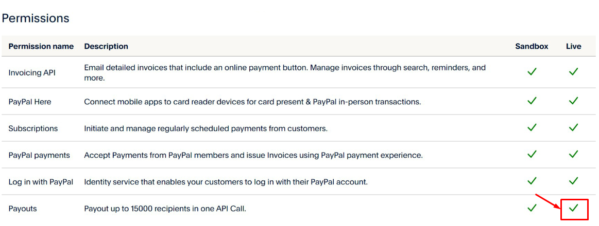This screenshot has width=599, height=226.
Task: Click the Permission name column header
Action: click(41, 46)
